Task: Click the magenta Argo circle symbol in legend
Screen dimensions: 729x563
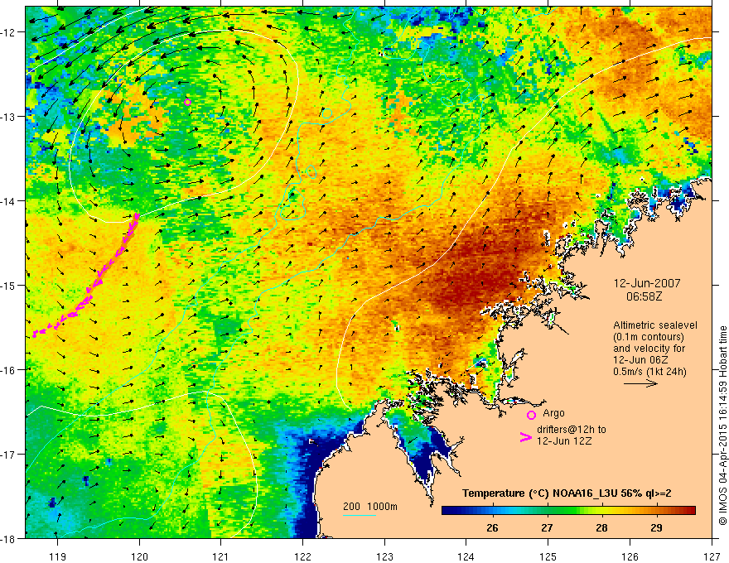Action: click(x=531, y=415)
